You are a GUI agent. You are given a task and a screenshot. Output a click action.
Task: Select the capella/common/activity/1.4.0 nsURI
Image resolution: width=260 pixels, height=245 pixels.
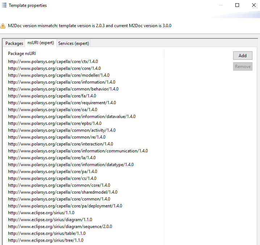tap(62, 130)
